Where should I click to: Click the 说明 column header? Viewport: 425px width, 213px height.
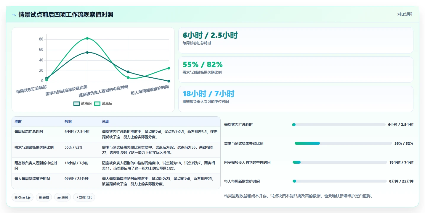(x=106, y=122)
